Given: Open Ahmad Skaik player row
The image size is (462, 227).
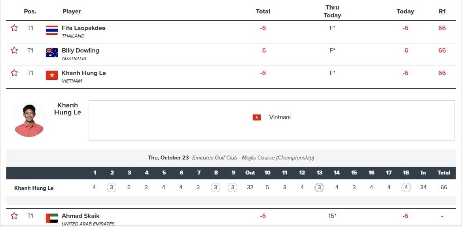Looking at the screenshot, I should (x=231, y=218).
